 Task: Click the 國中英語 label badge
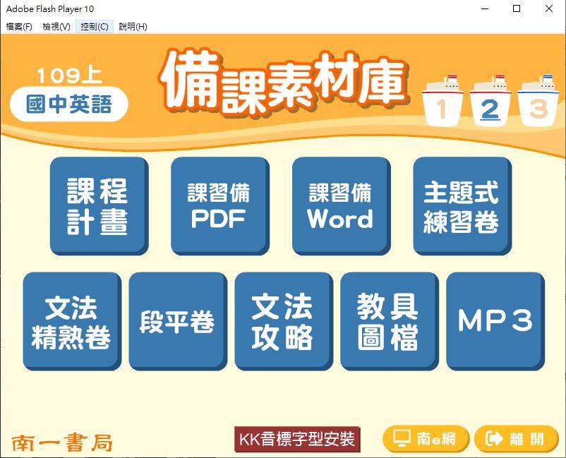pos(69,104)
